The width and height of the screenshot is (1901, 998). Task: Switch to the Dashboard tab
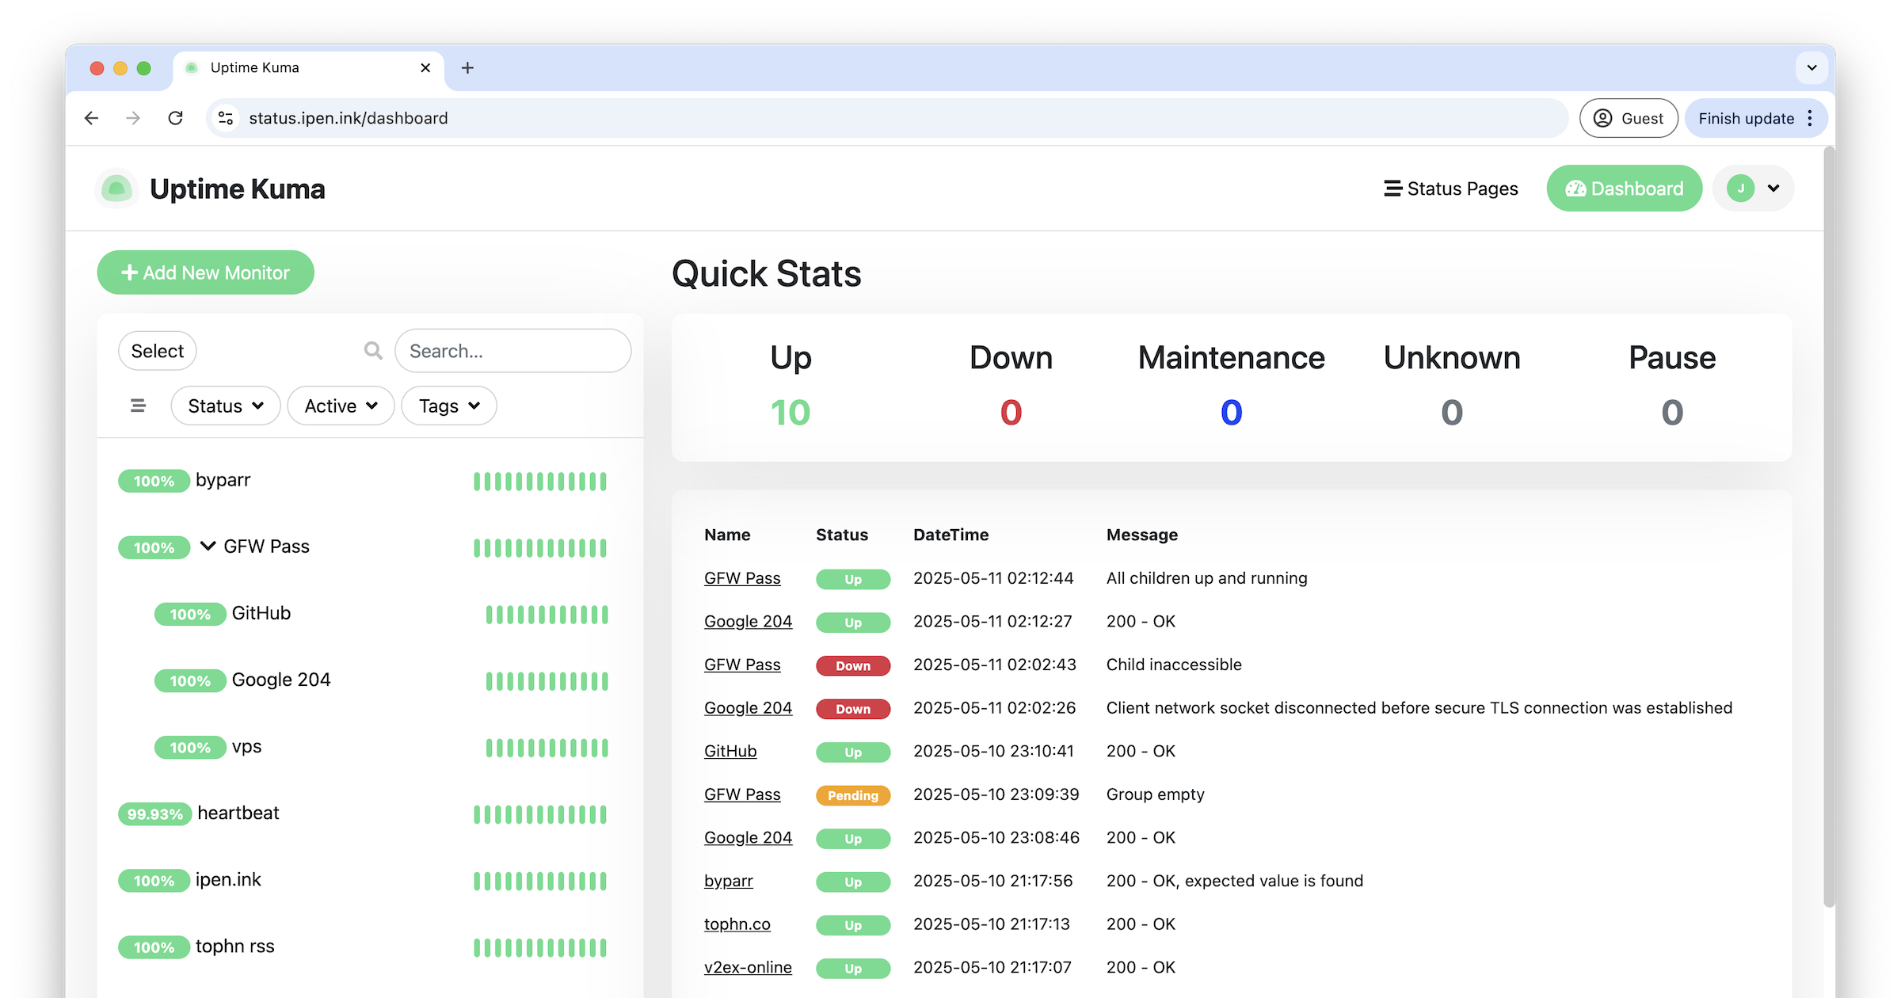(x=1624, y=189)
